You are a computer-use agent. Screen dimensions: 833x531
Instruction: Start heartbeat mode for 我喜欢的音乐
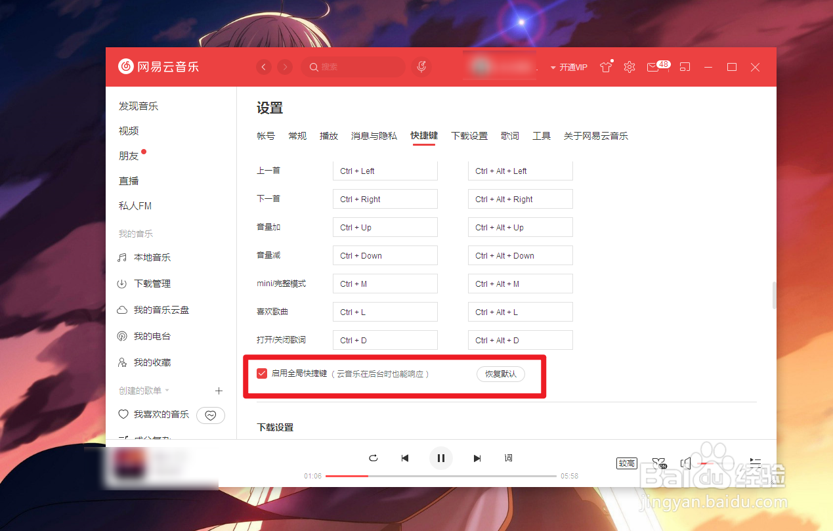tap(211, 415)
